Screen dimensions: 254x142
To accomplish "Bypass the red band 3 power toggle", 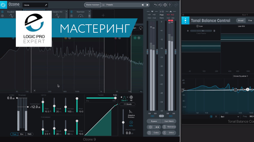I will click(x=116, y=38).
